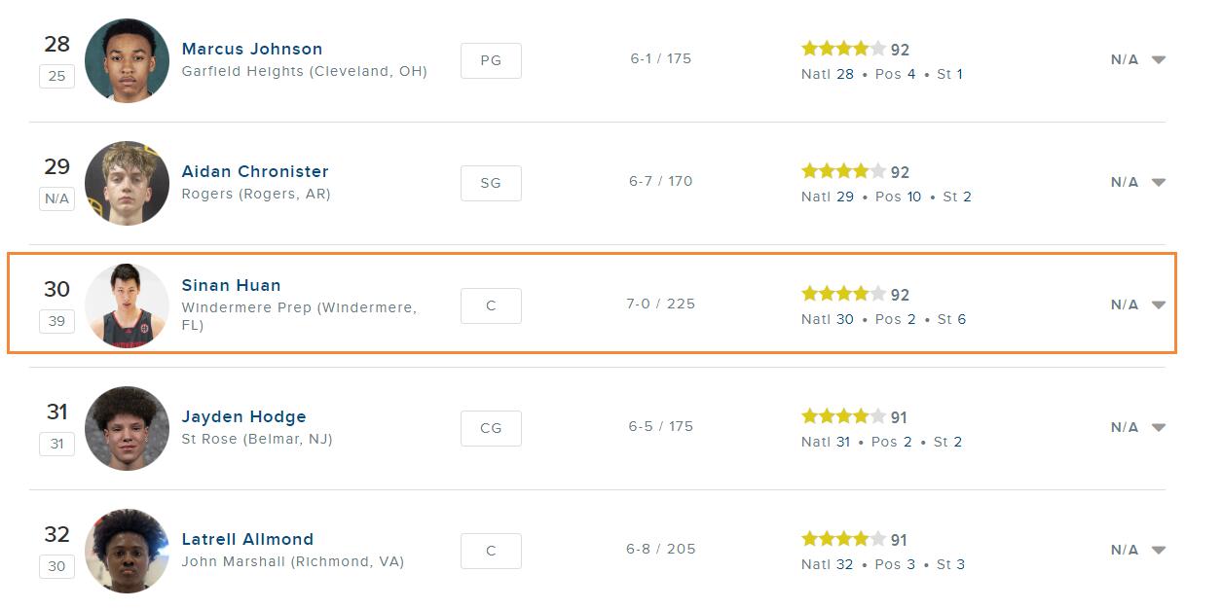Expand Sinan Huan's N/A dropdown arrow
This screenshot has width=1222, height=609.
(x=1159, y=304)
